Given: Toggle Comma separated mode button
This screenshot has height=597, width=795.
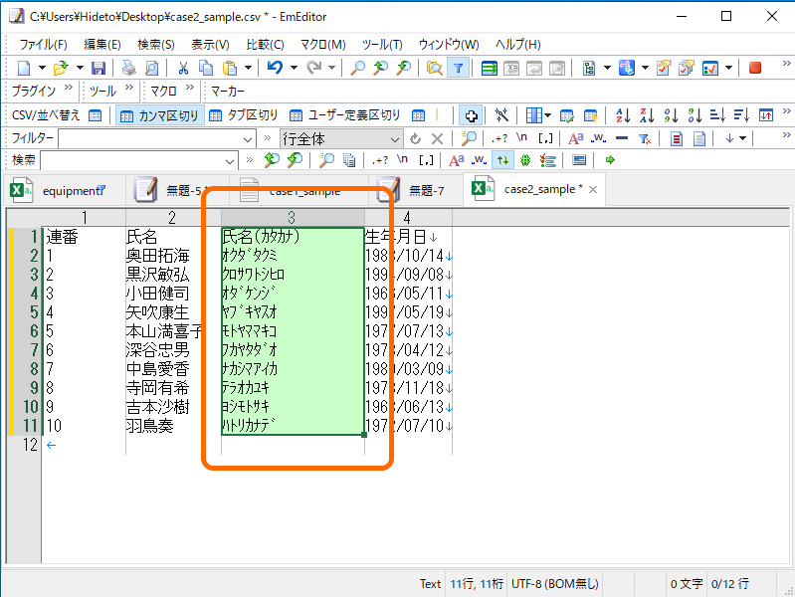Looking at the screenshot, I should click(x=160, y=115).
